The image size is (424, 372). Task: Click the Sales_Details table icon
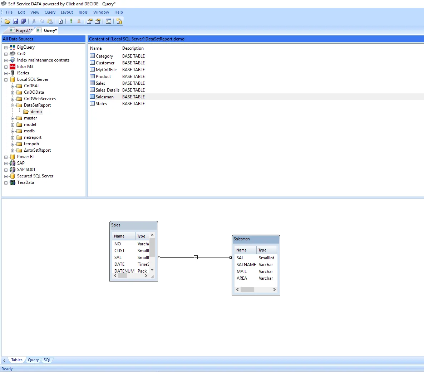[x=92, y=90]
